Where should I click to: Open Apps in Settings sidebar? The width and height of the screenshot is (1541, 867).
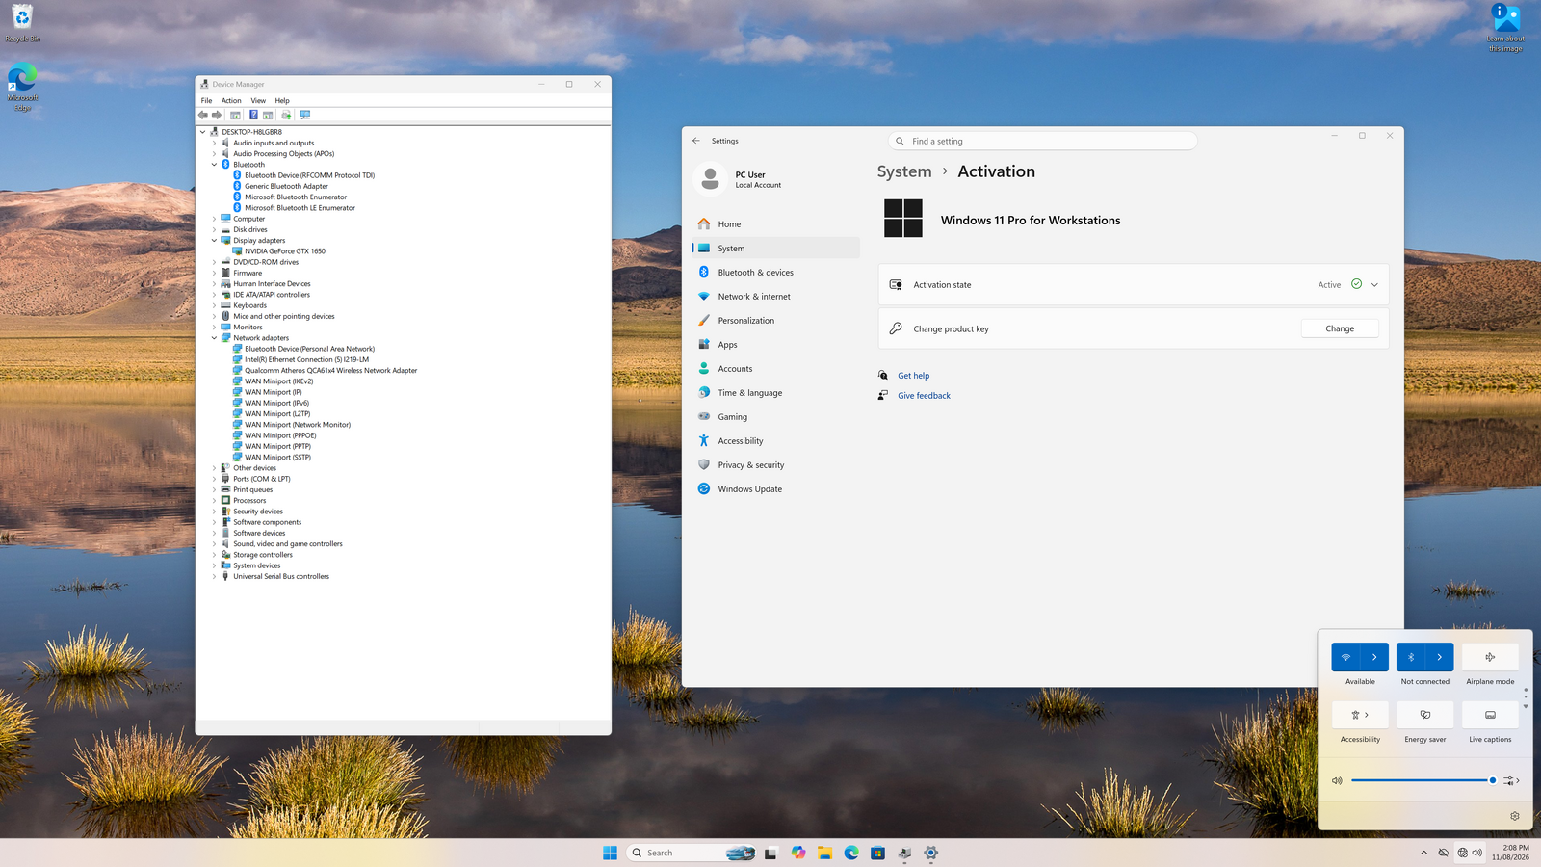pos(775,345)
